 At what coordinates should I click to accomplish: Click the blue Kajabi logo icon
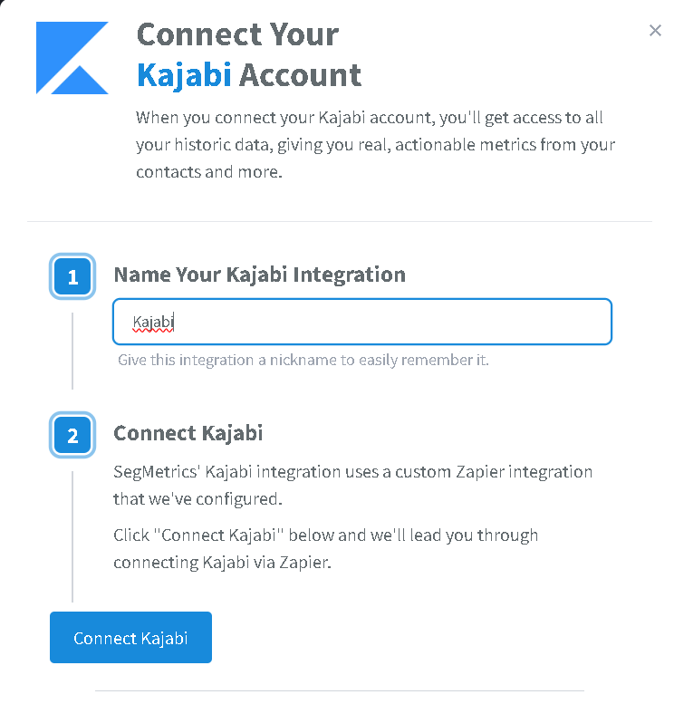72,58
